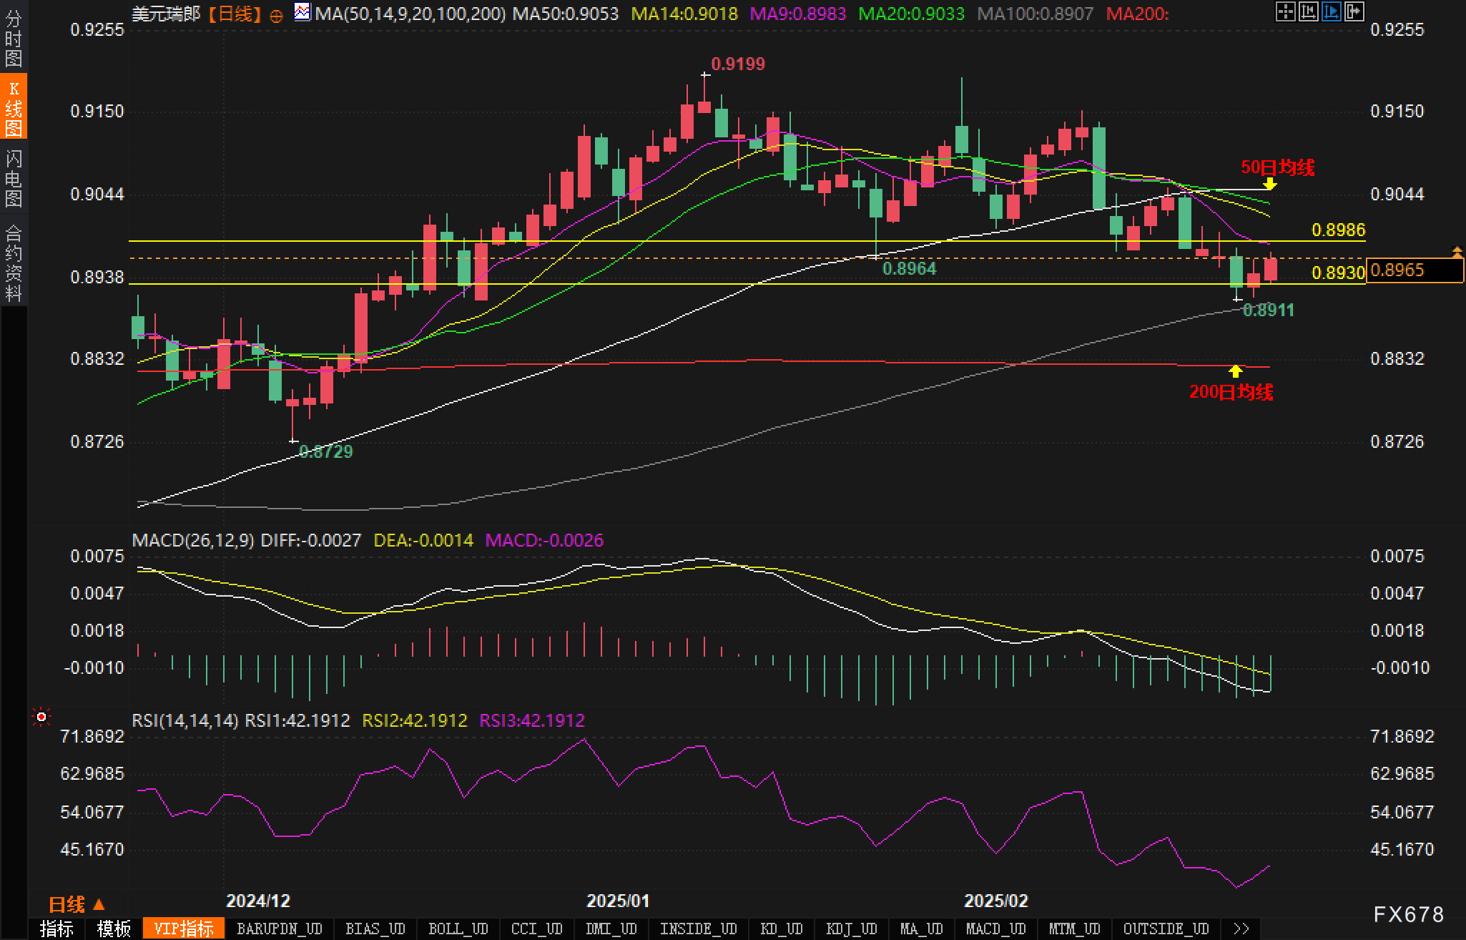The image size is (1466, 940).
Task: Open 合约资料 contract info tab
Action: [13, 262]
